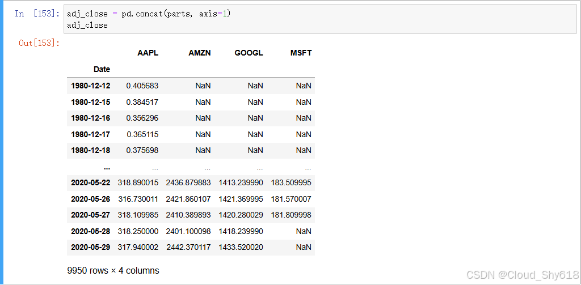Click AAPL value 0.356296
This screenshot has width=581, height=285.
point(142,118)
